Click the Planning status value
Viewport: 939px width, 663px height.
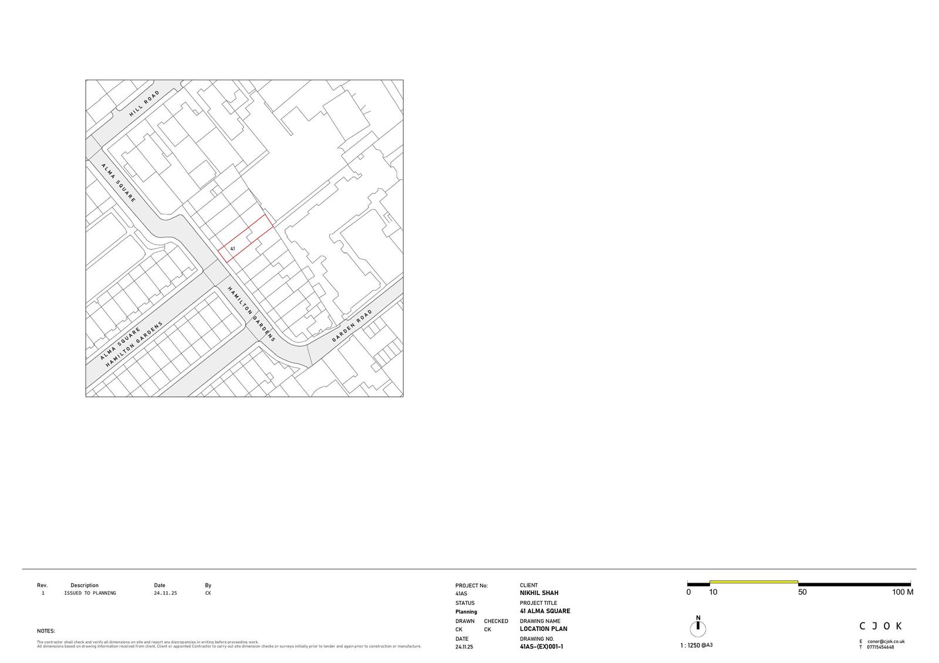click(x=466, y=611)
